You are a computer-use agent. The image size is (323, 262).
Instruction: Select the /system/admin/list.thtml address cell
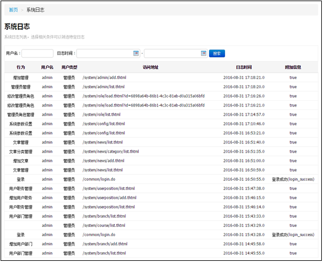pos(104,87)
